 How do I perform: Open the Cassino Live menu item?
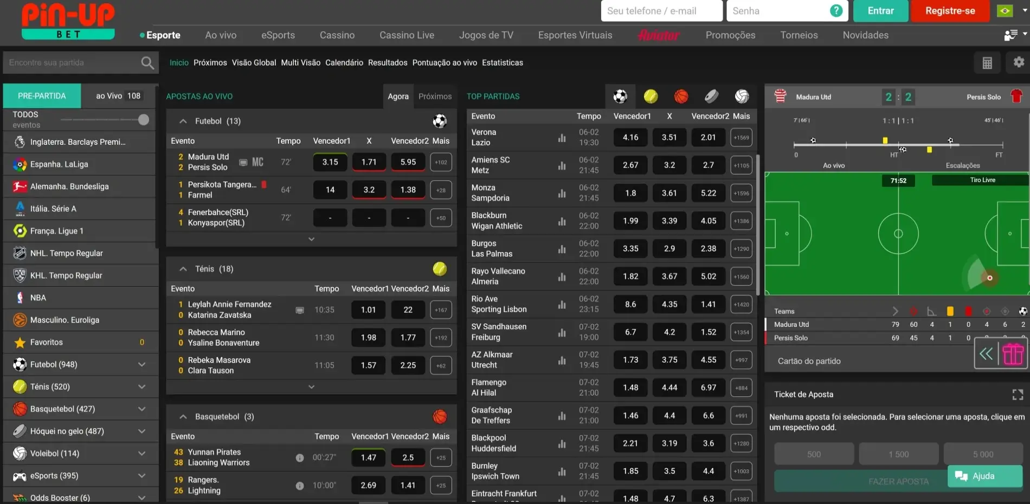407,35
